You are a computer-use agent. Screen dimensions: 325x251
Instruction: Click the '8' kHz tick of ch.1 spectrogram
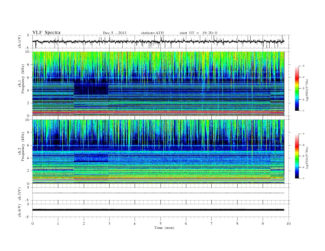pos(29,65)
